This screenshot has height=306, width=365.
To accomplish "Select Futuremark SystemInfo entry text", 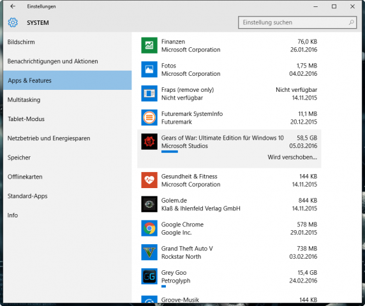I will tap(192, 114).
